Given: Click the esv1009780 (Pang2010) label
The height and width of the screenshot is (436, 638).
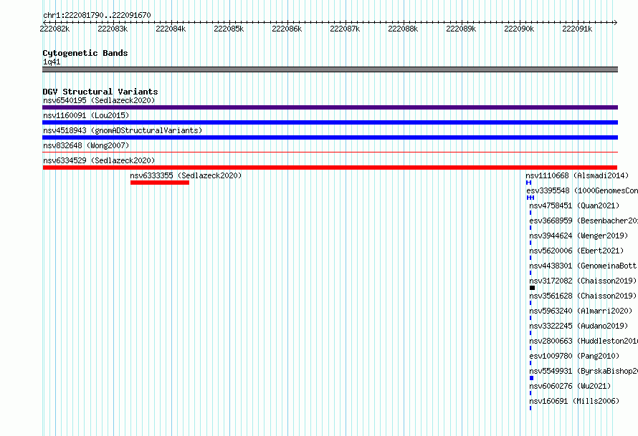Looking at the screenshot, I should point(574,356).
